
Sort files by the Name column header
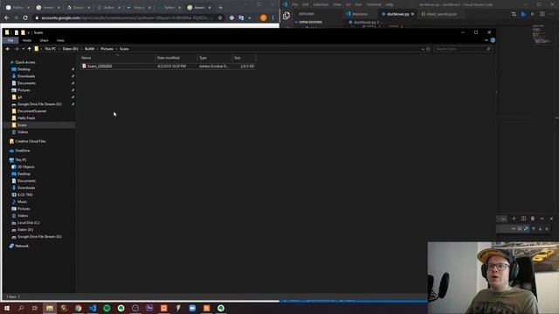(x=117, y=58)
